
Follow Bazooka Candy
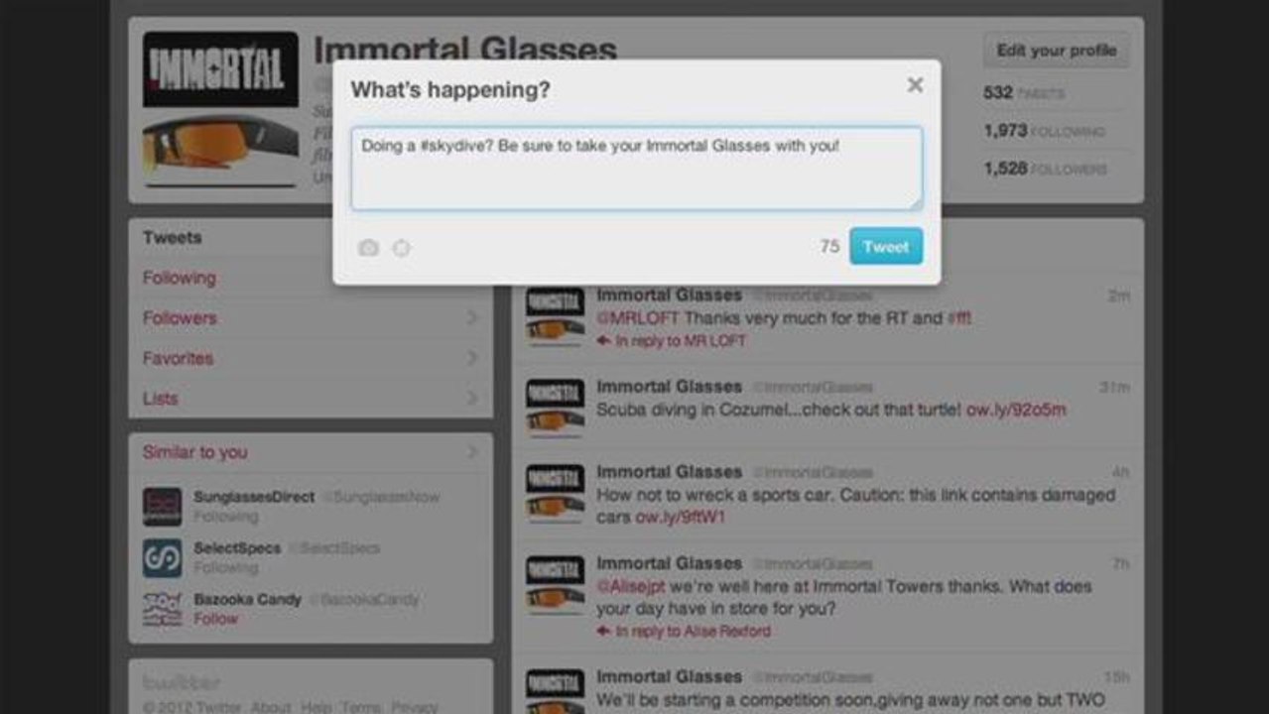click(215, 619)
